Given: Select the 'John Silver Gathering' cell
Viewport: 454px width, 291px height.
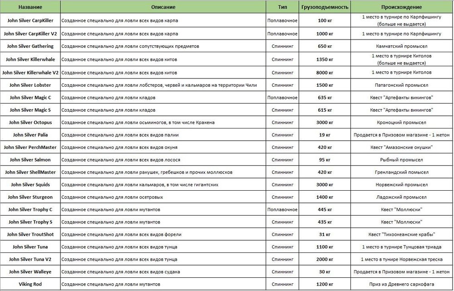Looking at the screenshot, I should pyautogui.click(x=30, y=46).
